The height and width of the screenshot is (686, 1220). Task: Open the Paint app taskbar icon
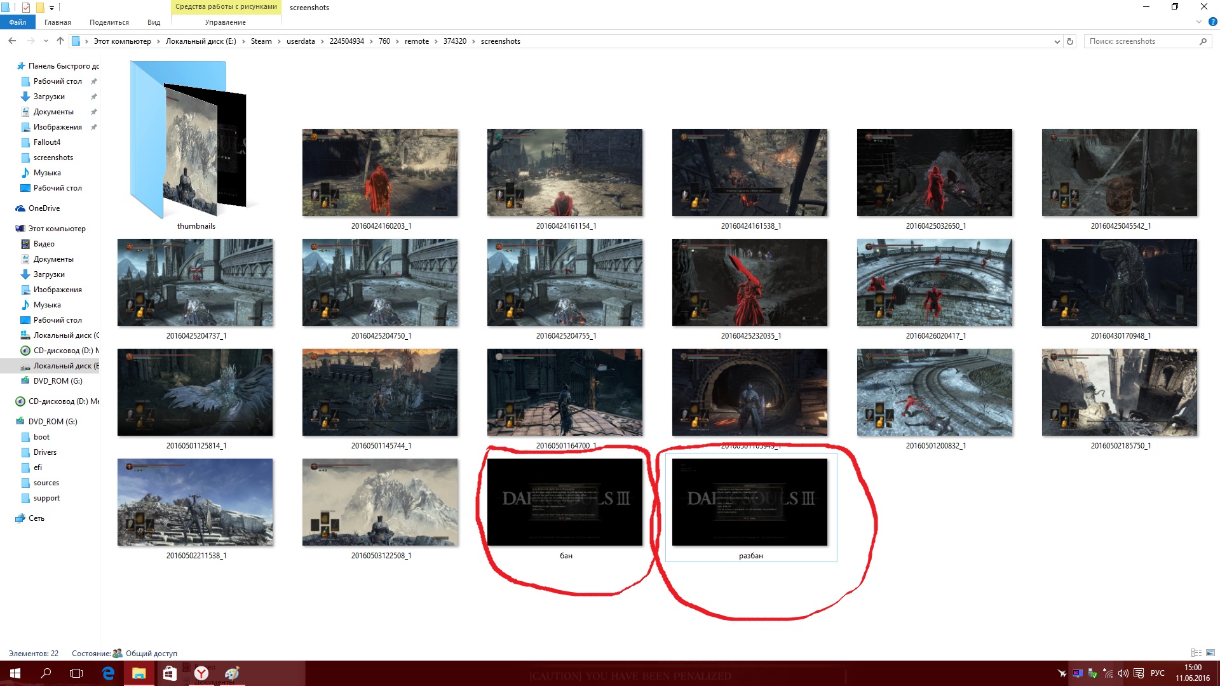[232, 673]
